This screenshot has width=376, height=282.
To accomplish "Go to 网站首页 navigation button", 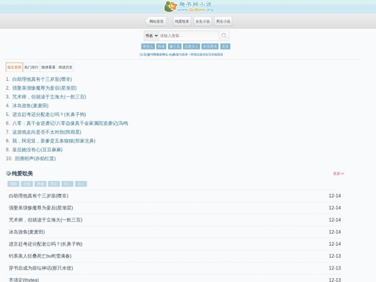I will point(157,21).
